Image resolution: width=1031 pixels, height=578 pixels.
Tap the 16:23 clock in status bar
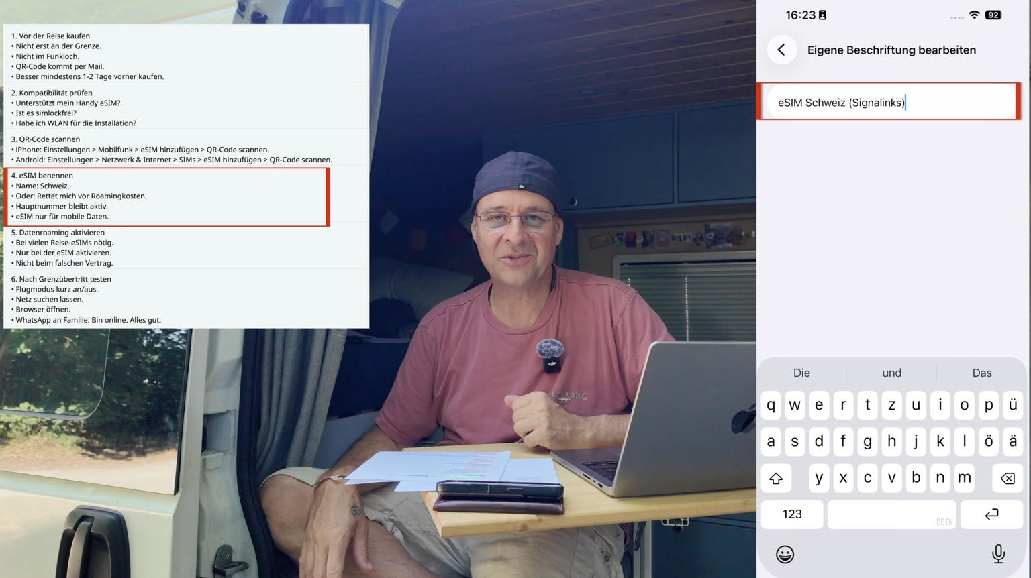(800, 15)
